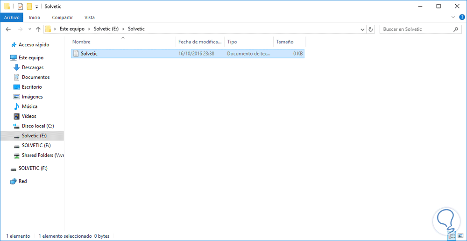Image resolution: width=467 pixels, height=241 pixels.
Task: Open 'SOLVETIC (F:)' under Este equipo
Action: pyautogui.click(x=36, y=146)
